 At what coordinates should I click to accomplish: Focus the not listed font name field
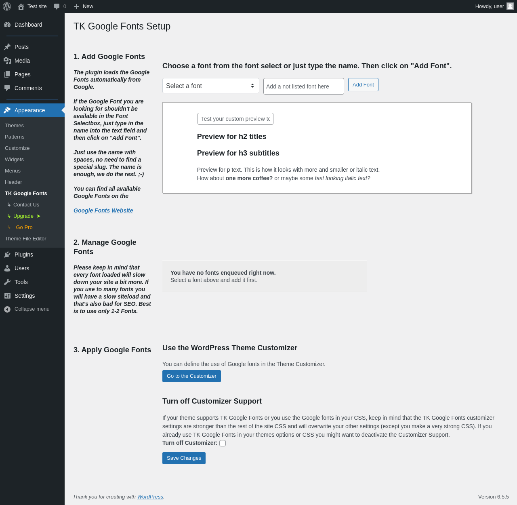pyautogui.click(x=303, y=86)
